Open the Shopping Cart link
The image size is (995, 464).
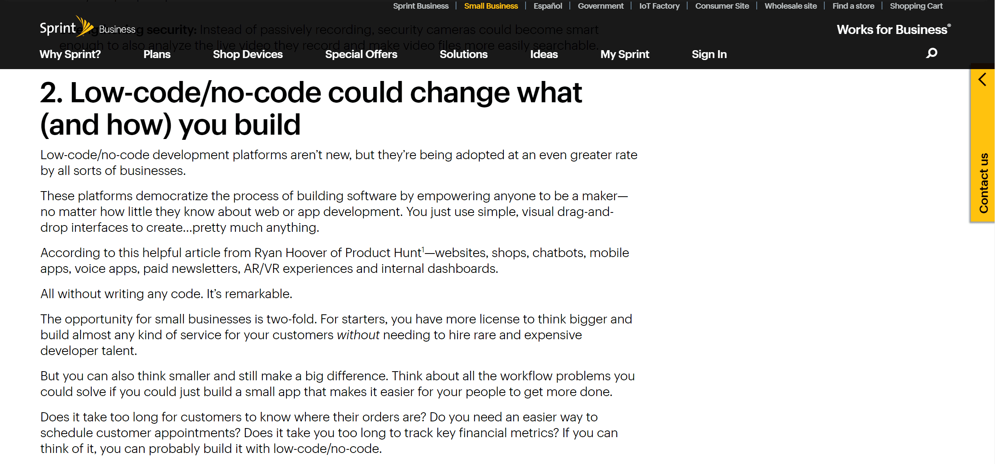(x=916, y=6)
